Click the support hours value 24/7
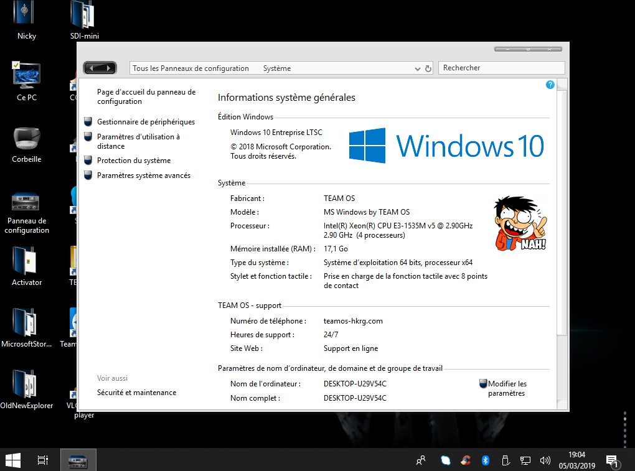 click(331, 335)
